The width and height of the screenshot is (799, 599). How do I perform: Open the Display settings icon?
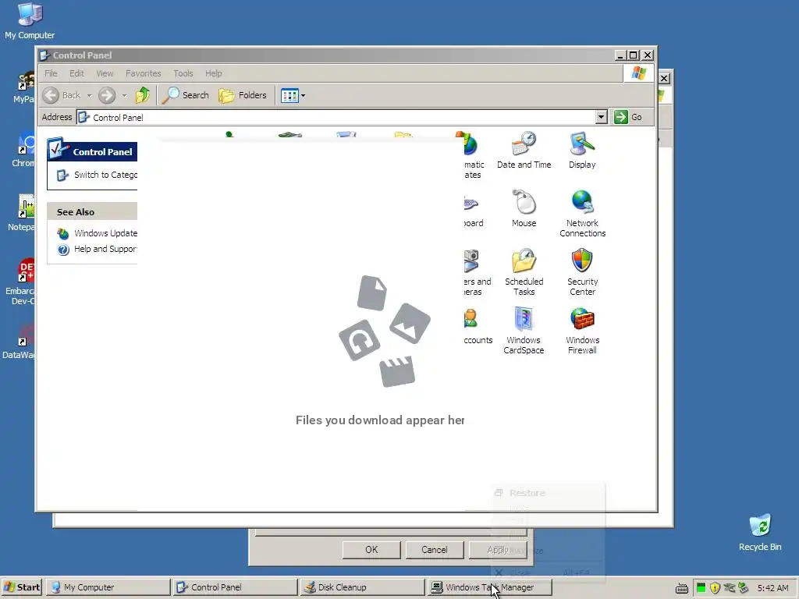tap(582, 151)
